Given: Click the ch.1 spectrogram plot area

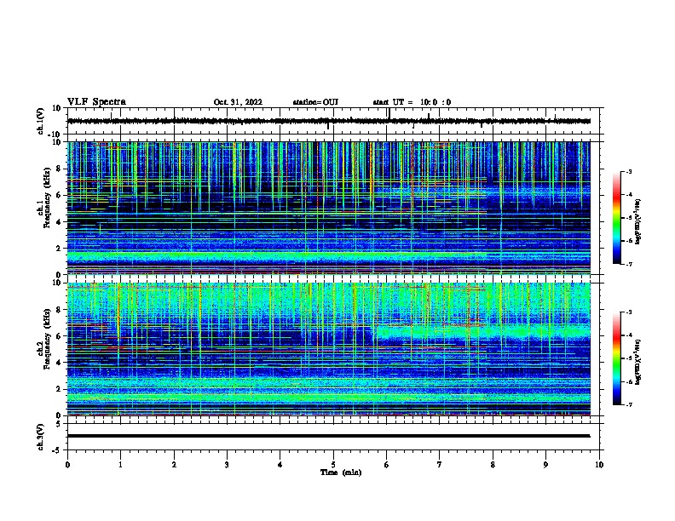Looking at the screenshot, I should [x=328, y=208].
